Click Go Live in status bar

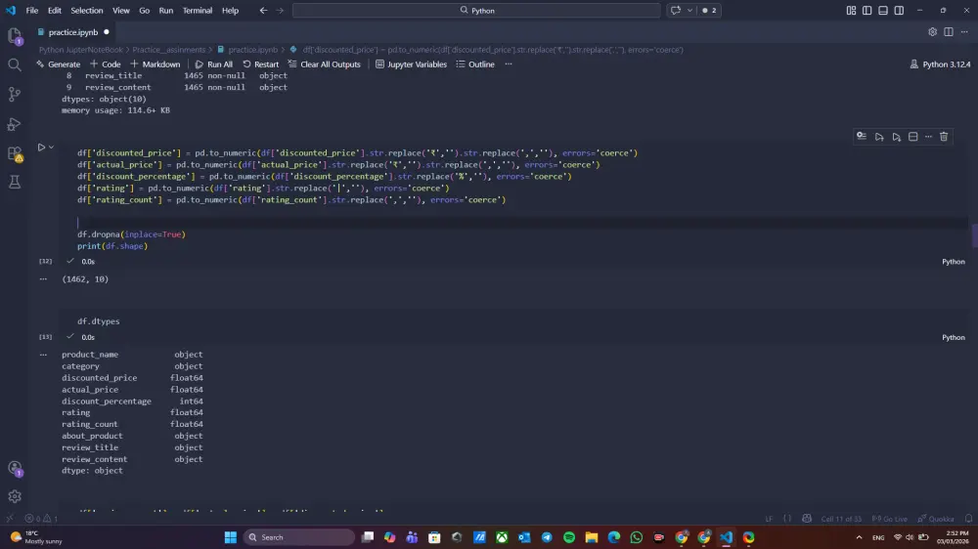click(889, 519)
